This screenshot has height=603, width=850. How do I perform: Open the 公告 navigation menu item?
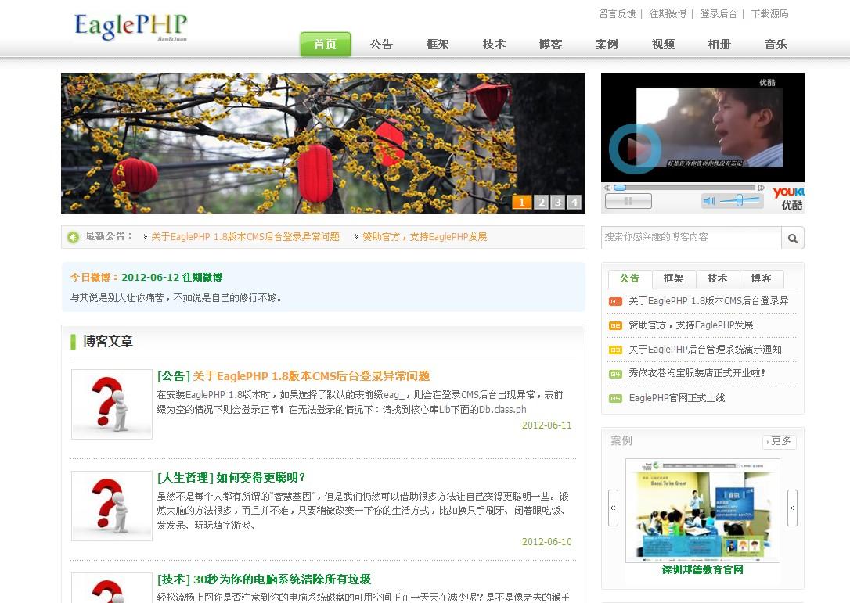pyautogui.click(x=382, y=45)
